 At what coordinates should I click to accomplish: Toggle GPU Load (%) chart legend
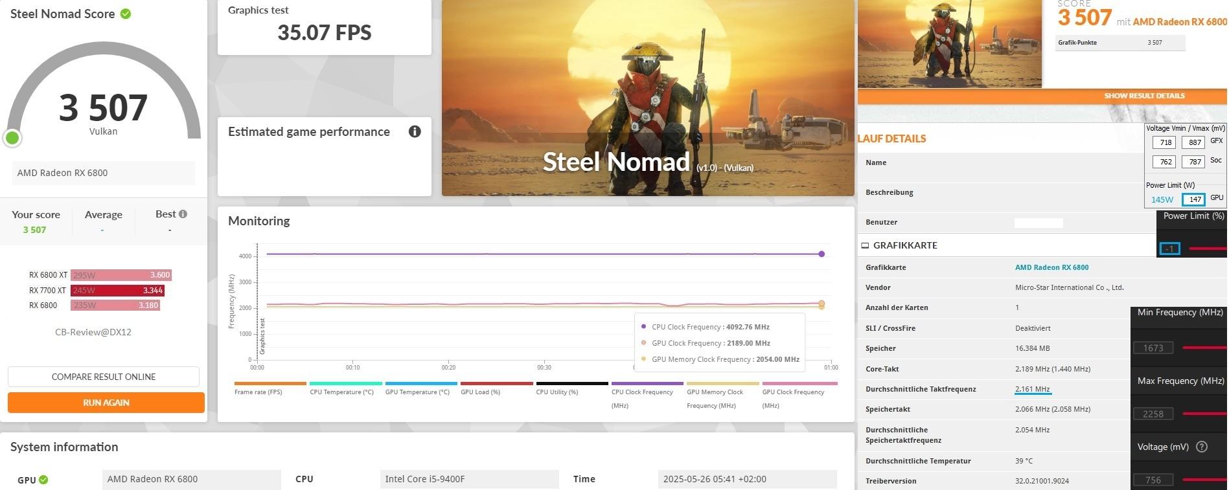coord(496,388)
